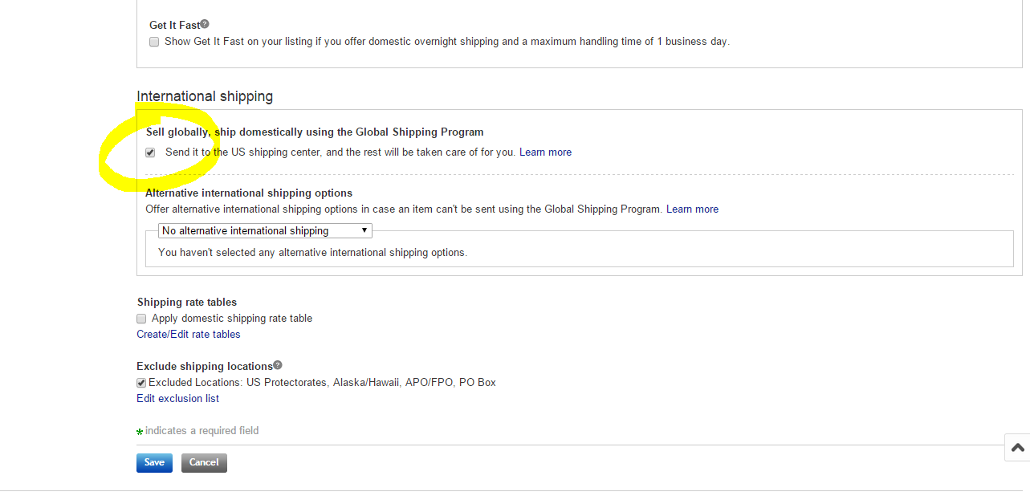Open Learn more link for Global Shipping Program
The image size is (1030, 504).
point(546,152)
